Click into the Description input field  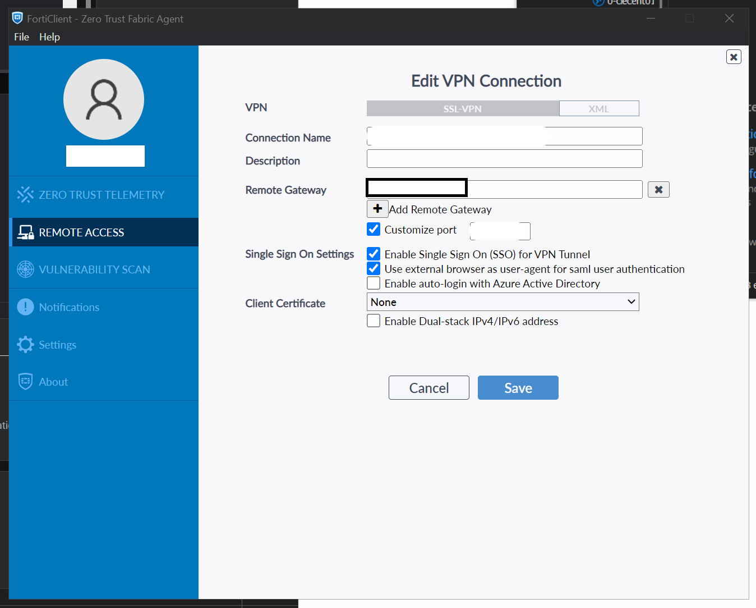(504, 159)
